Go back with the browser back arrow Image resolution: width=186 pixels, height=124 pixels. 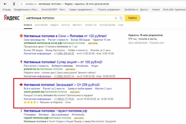(5, 4)
